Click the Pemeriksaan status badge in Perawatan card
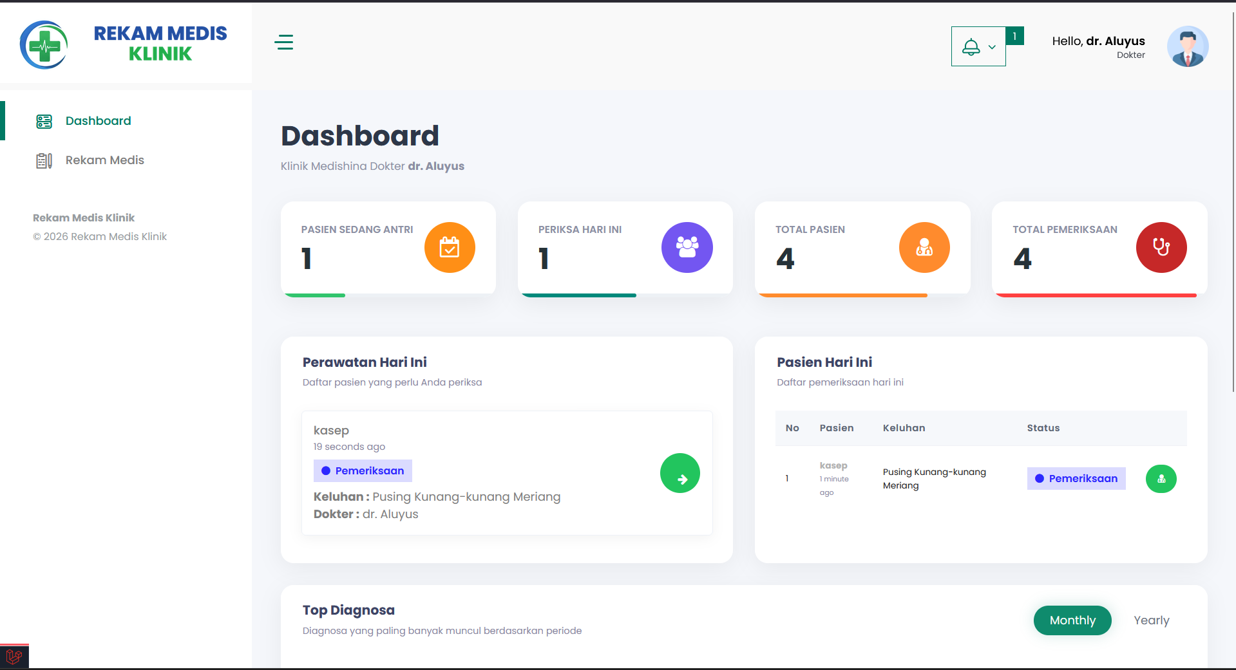Screen dimensions: 1236x670 point(363,470)
